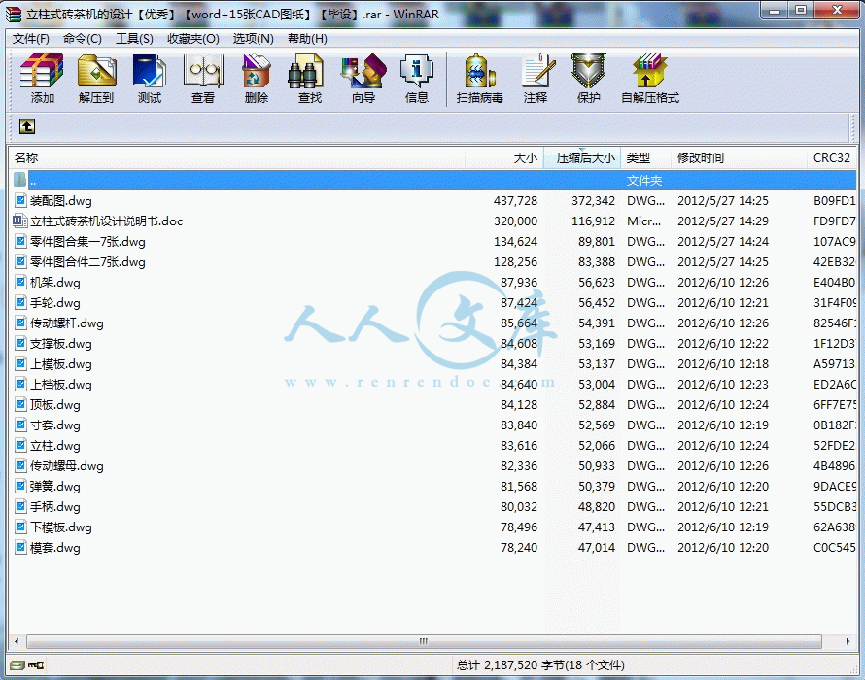The width and height of the screenshot is (865, 680).
Task: Click the 查看 (View) toolbar icon
Action: tap(203, 71)
